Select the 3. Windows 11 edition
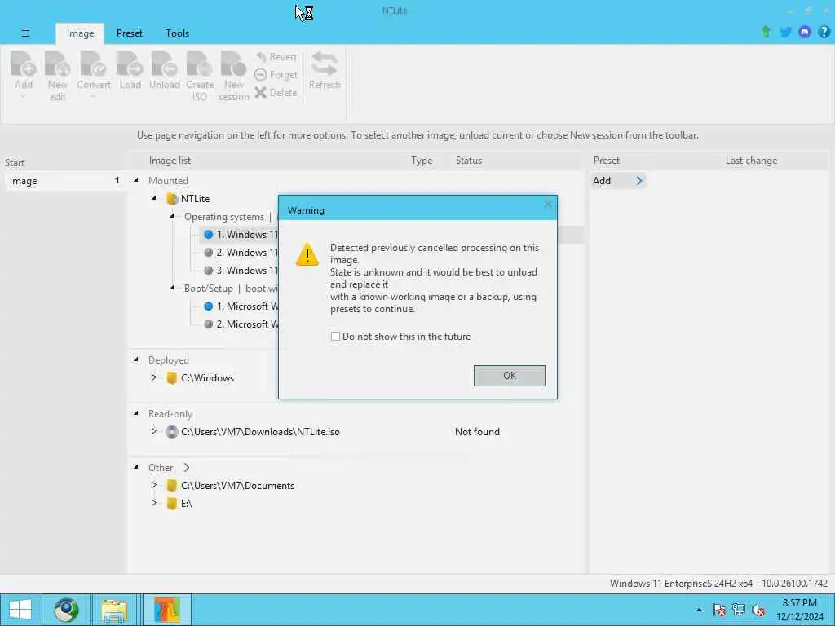 pyautogui.click(x=241, y=271)
